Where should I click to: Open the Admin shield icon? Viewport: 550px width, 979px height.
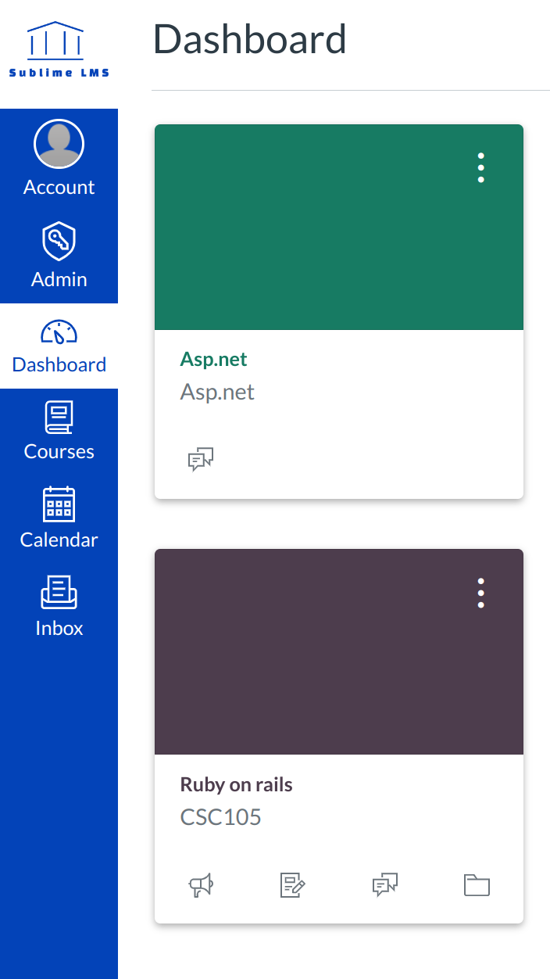tap(59, 241)
